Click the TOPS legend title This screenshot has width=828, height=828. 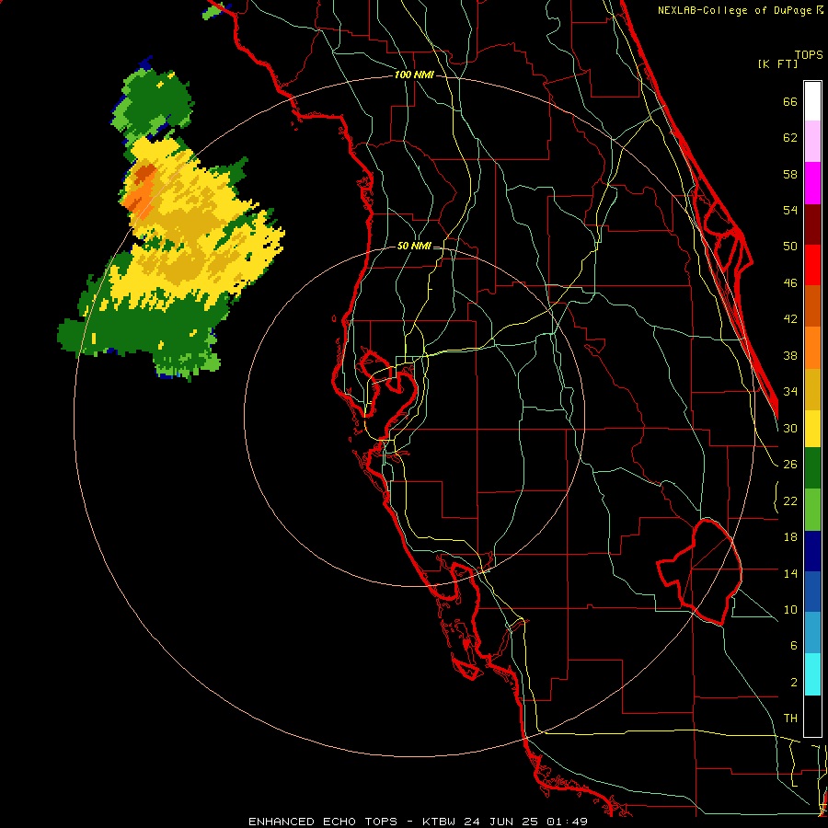(809, 55)
